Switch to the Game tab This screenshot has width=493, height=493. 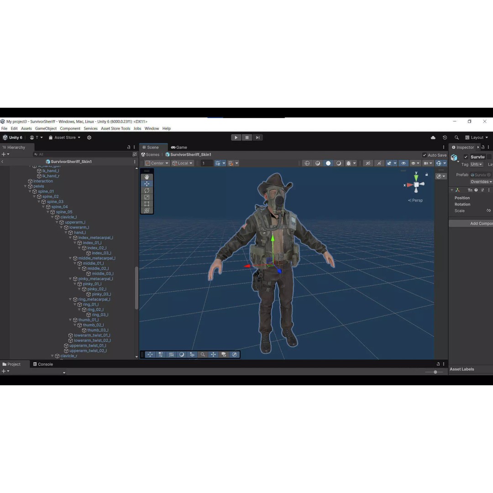pos(179,147)
